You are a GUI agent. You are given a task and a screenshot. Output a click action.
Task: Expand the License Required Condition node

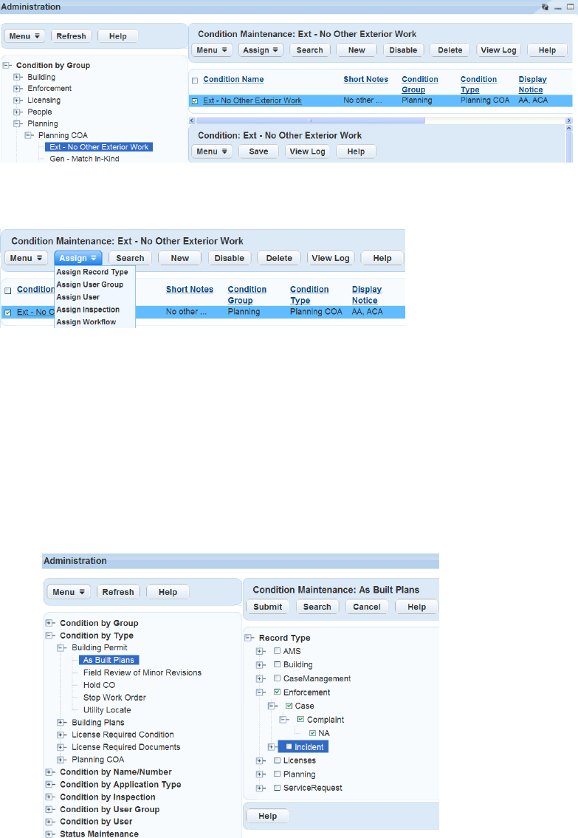[x=61, y=735]
